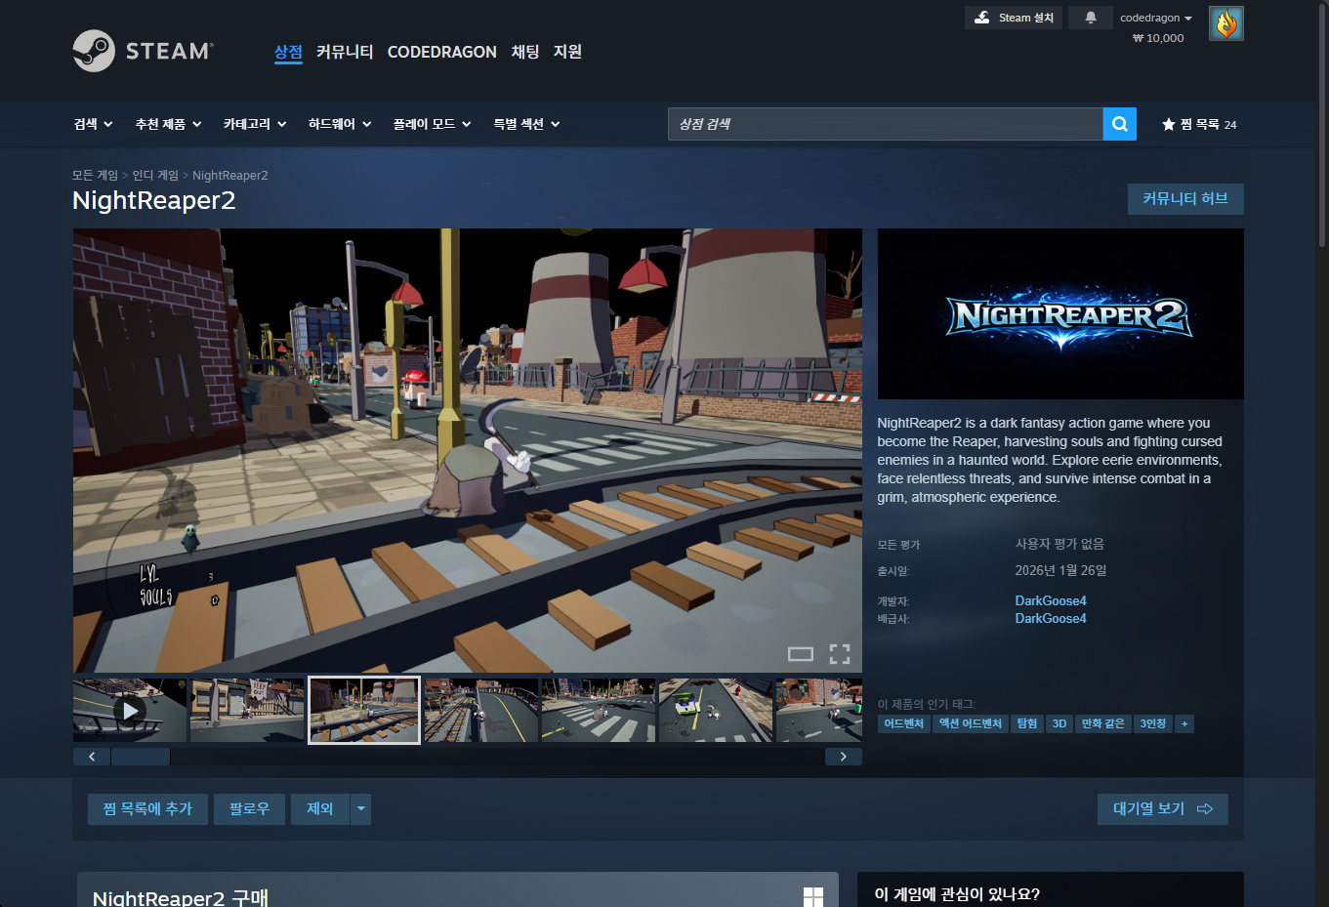The image size is (1329, 907).
Task: Click the ₩ 10,000 wallet balance
Action: (1158, 38)
